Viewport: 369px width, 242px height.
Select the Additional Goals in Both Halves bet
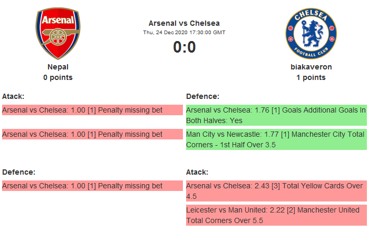(x=276, y=115)
